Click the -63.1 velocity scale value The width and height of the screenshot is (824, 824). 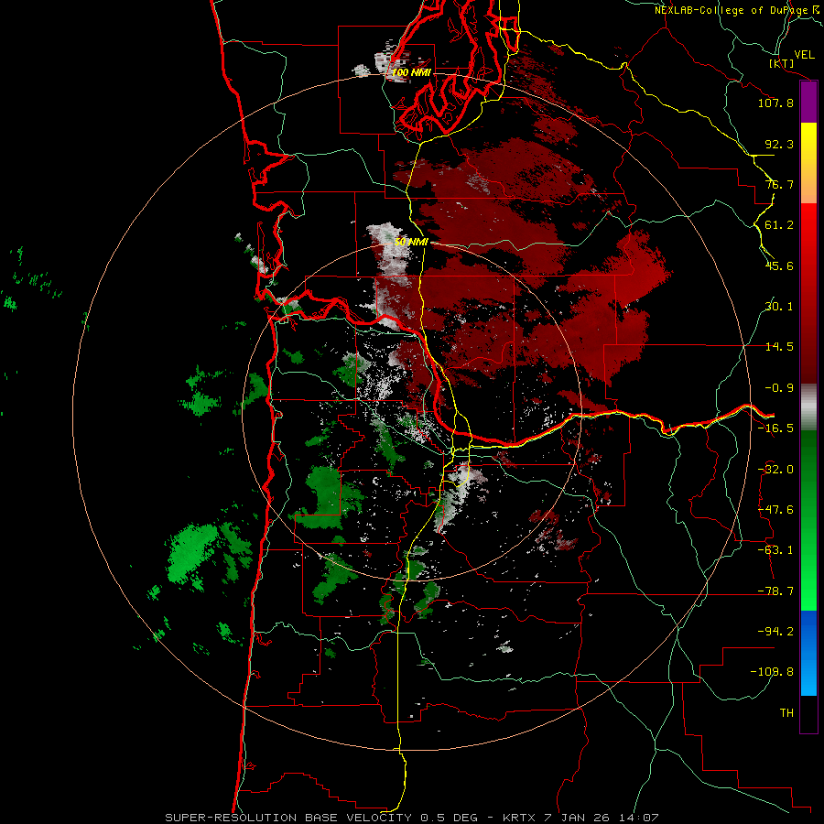click(x=775, y=550)
